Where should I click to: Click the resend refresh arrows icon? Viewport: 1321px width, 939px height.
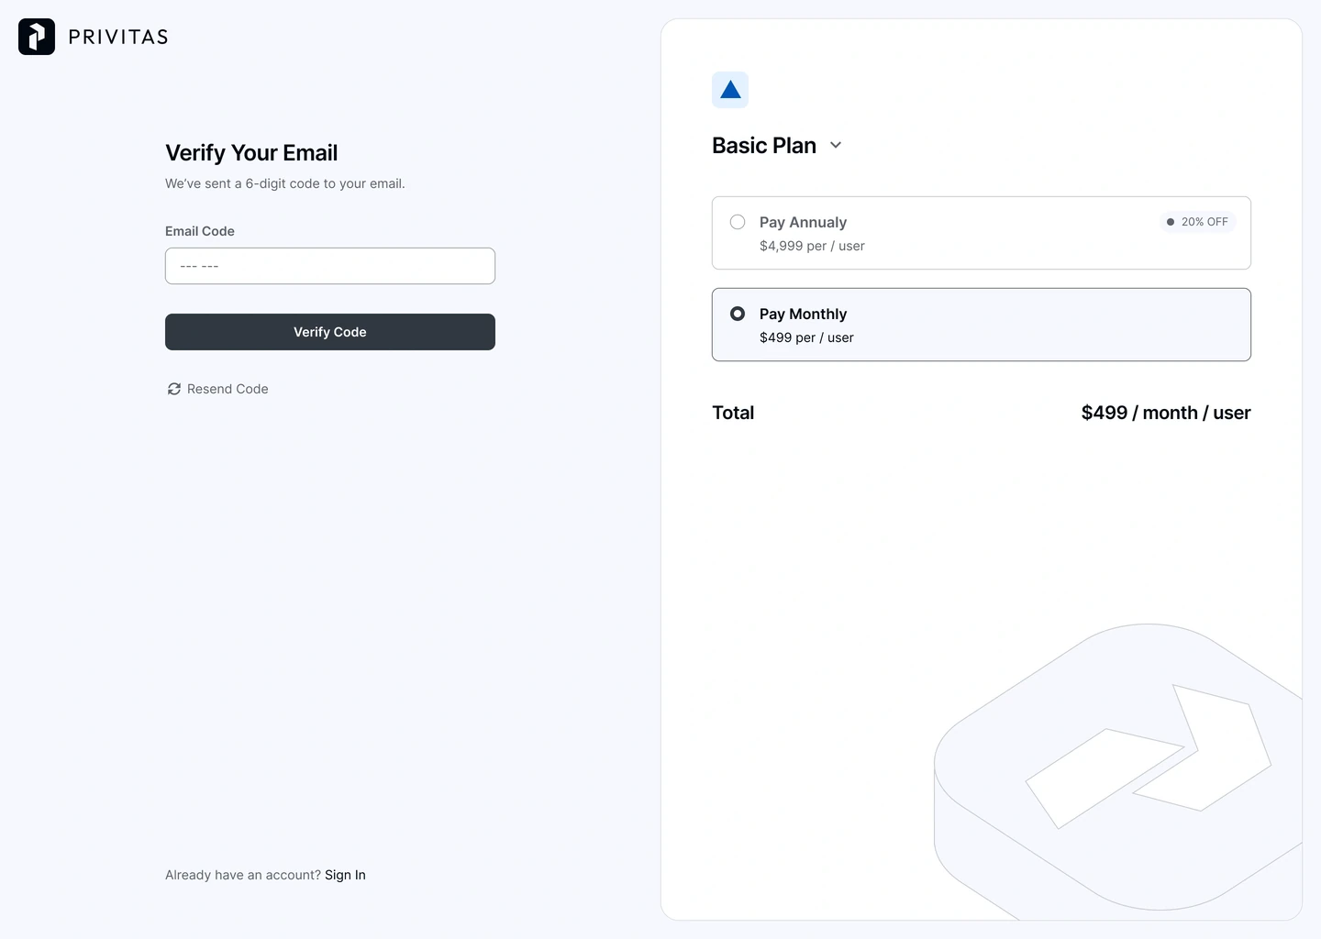[174, 389]
